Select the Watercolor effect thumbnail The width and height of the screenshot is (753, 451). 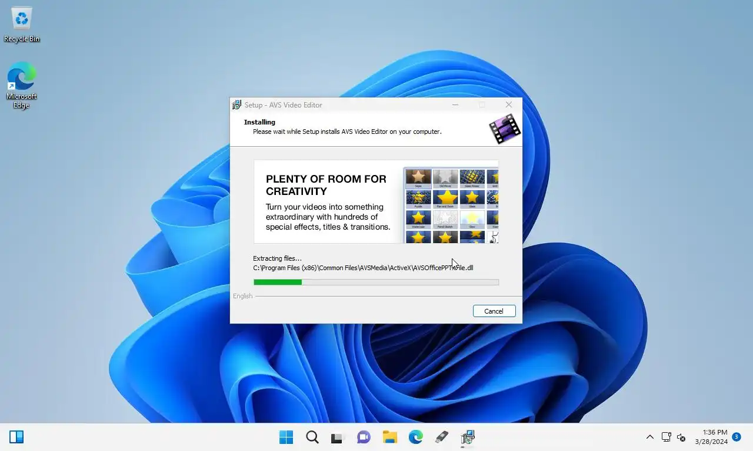[x=418, y=220]
